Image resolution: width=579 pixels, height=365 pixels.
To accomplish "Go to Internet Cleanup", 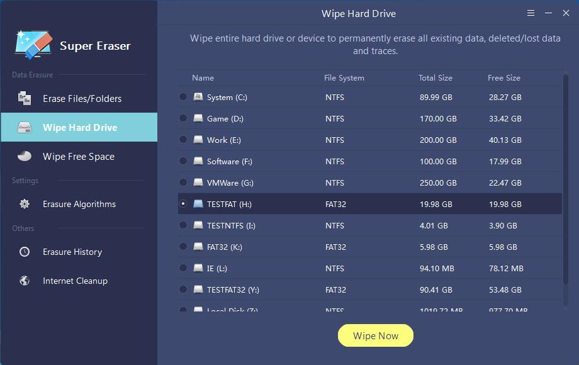I will point(79,281).
